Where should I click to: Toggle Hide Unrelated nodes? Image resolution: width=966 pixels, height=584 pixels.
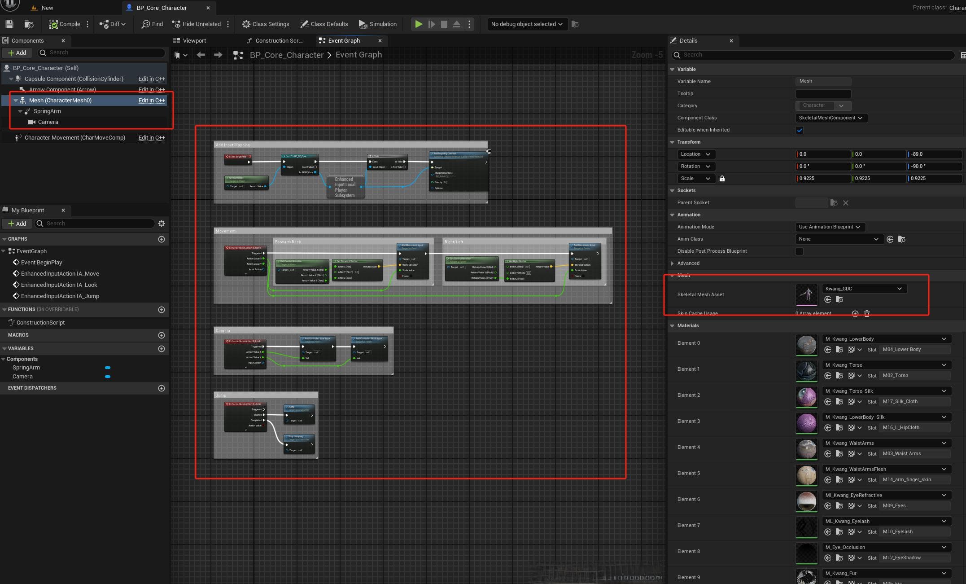tap(197, 24)
